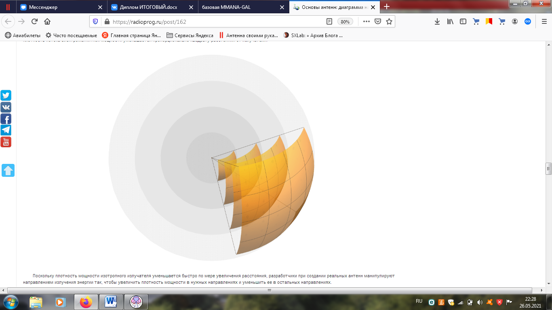This screenshot has height=310, width=552.
Task: Close the Диплом ИТОГОВЫЙ.docx tab
Action: click(x=191, y=7)
